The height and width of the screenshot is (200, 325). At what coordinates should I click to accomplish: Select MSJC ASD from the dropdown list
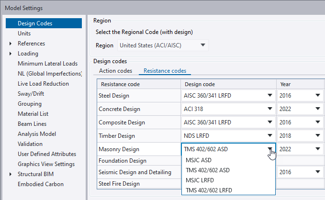[x=198, y=160]
